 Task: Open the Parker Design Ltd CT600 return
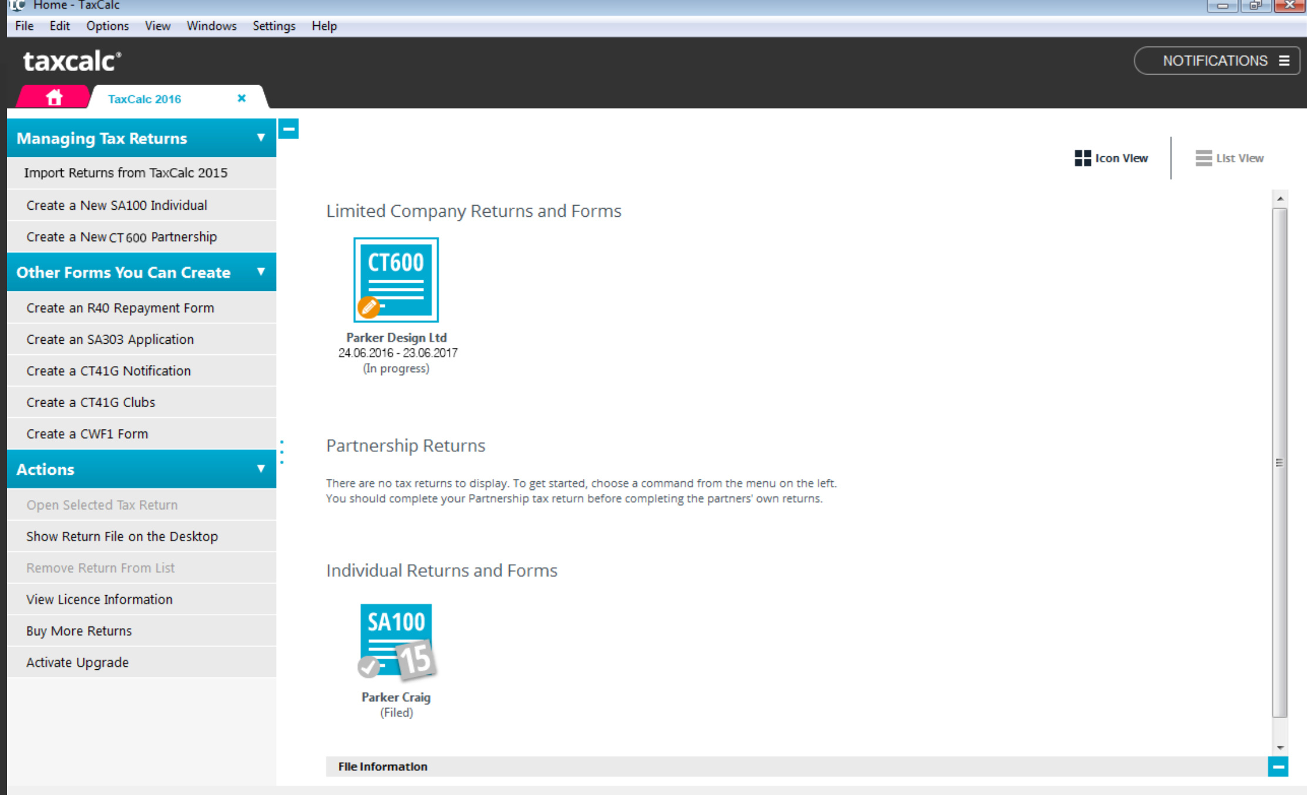coord(396,280)
